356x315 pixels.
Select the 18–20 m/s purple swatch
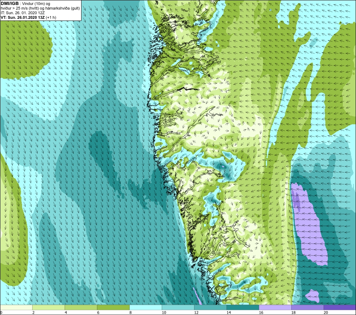(308, 307)
